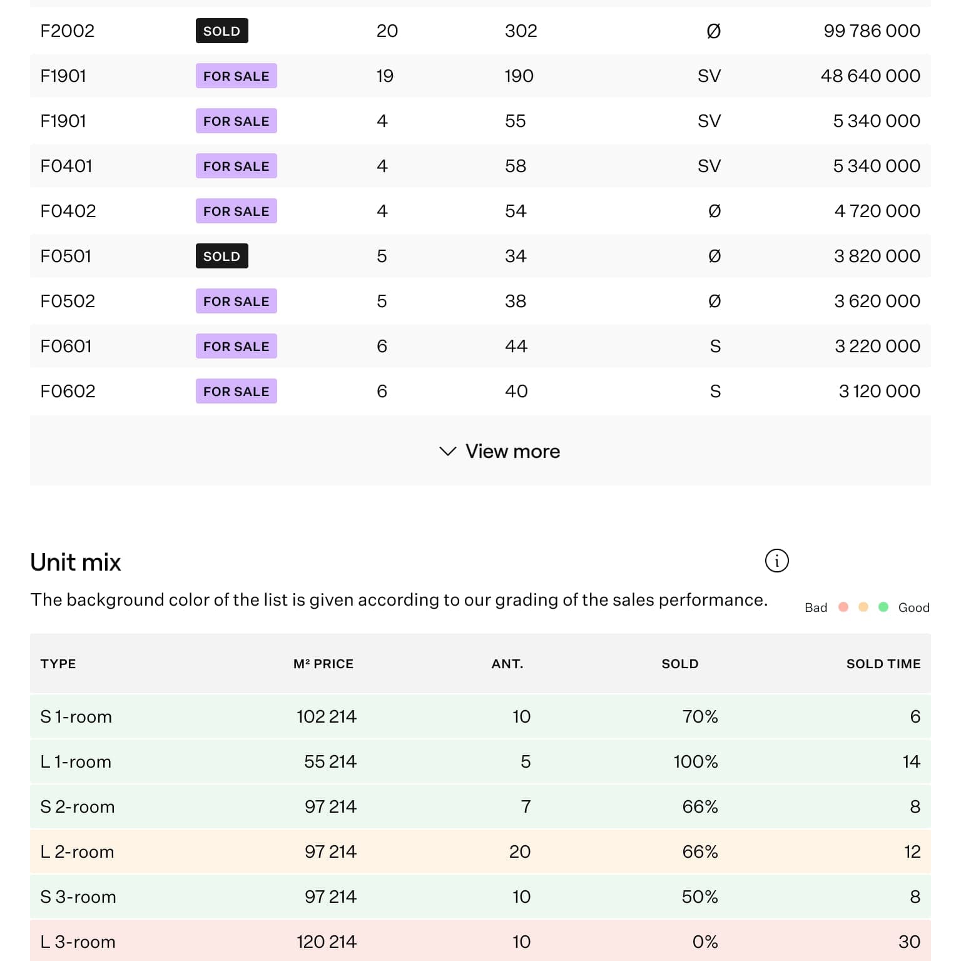961x961 pixels.
Task: Click the green Good grade dot
Action: pos(883,607)
